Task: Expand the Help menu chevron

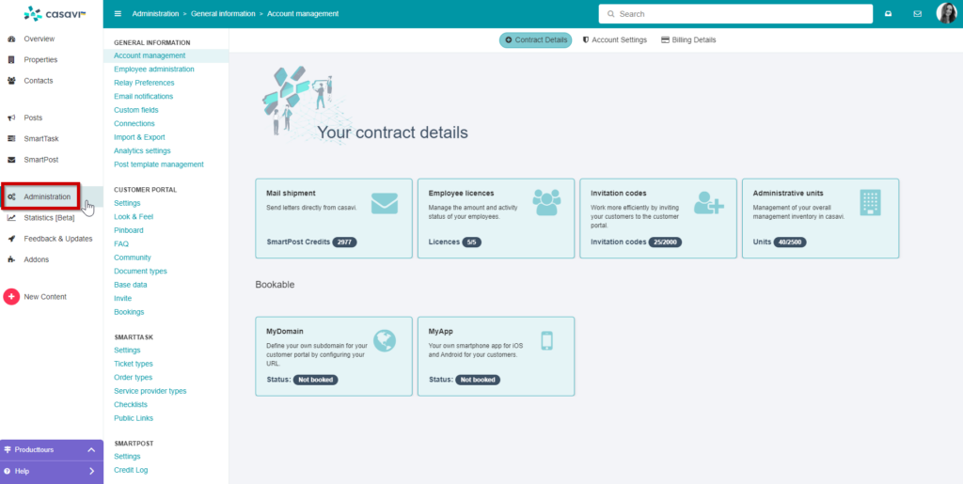Action: 91,471
